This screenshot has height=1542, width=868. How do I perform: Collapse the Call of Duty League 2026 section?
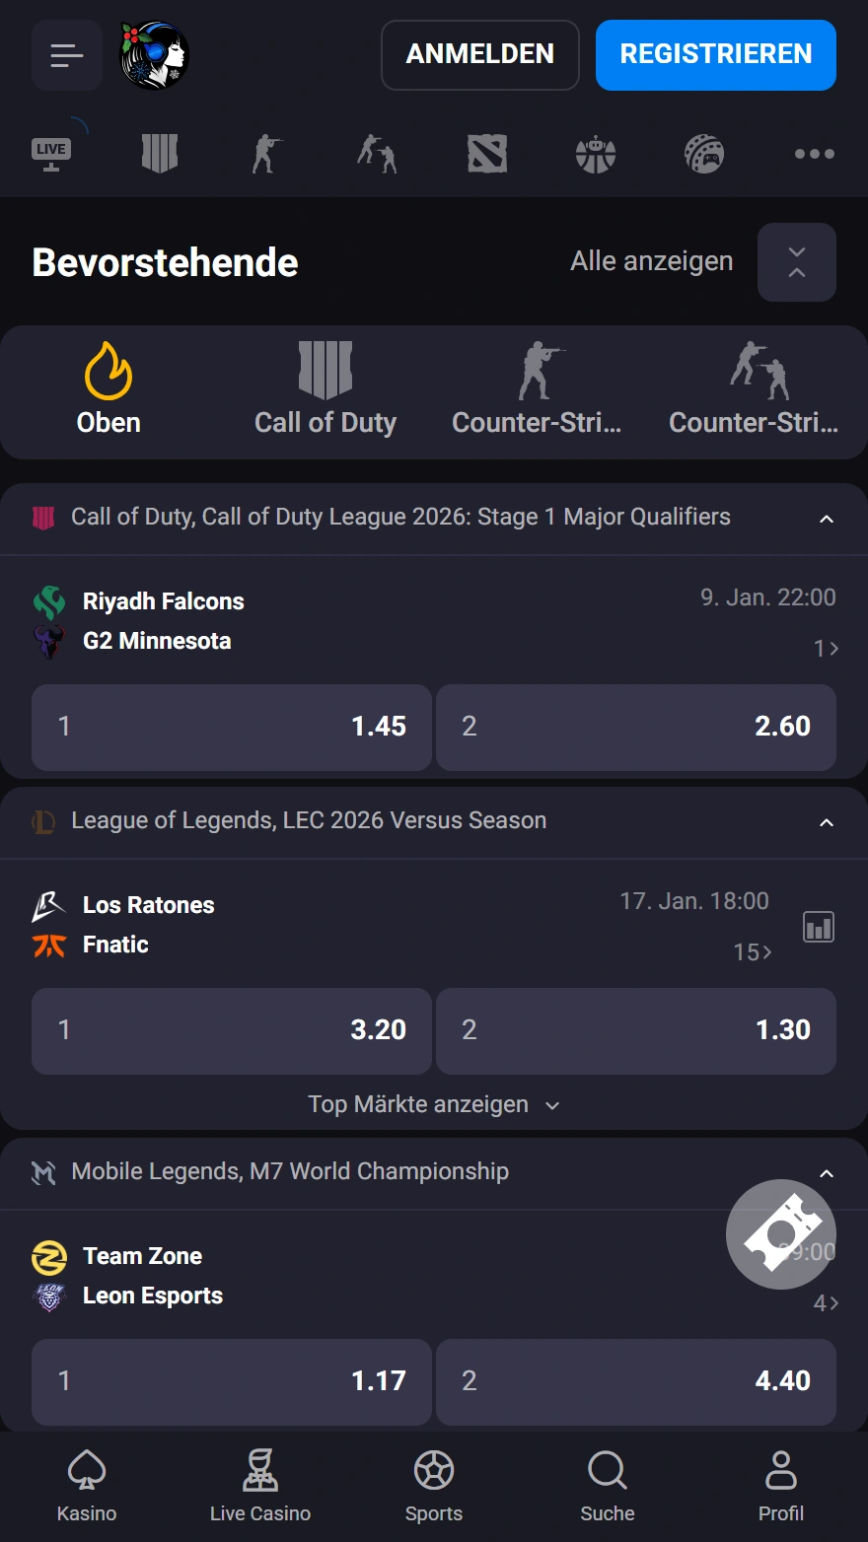click(827, 518)
